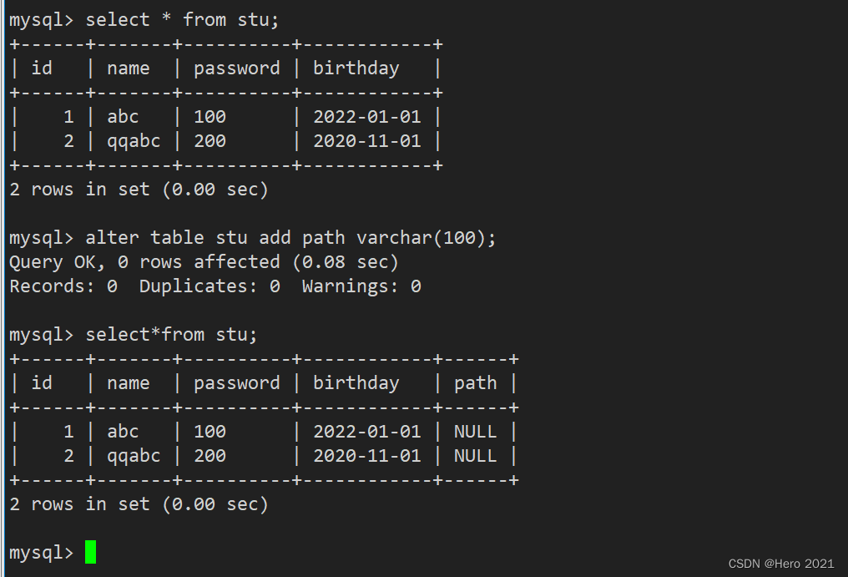Image resolution: width=848 pixels, height=577 pixels.
Task: Click 'qqabc' in the first result table
Action: click(134, 142)
